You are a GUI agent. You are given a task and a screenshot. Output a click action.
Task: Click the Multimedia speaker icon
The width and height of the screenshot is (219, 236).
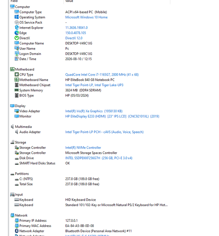pos(12,127)
